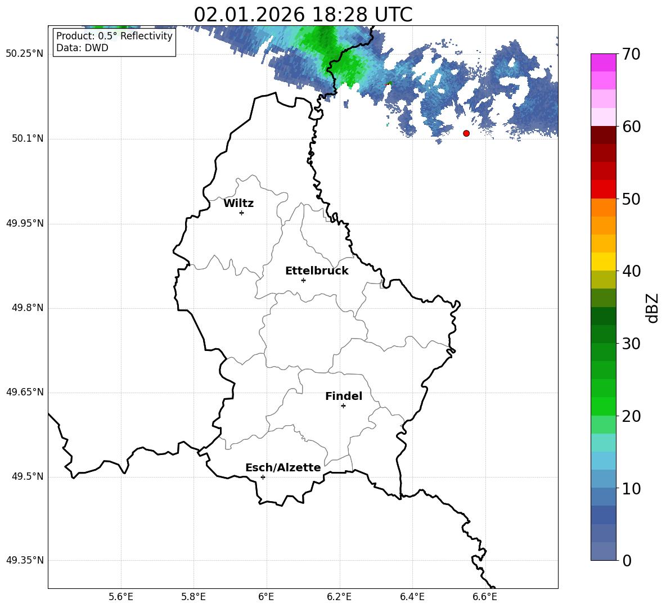
Task: Click the Wiltz station cross marker
Action: coord(242,213)
